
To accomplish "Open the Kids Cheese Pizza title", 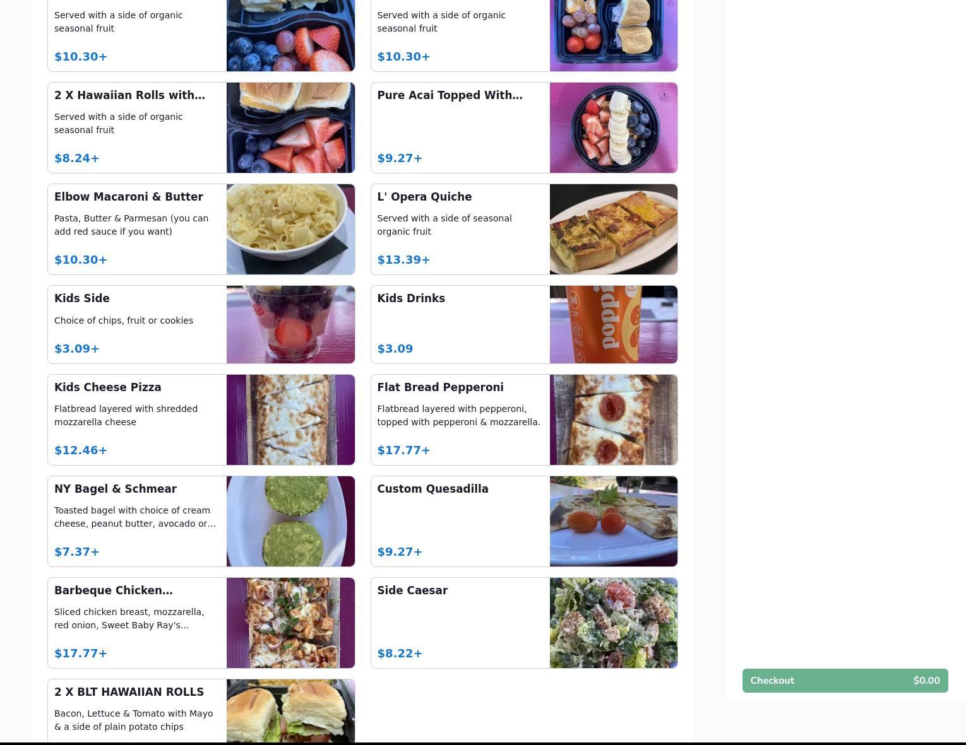I will [x=108, y=387].
